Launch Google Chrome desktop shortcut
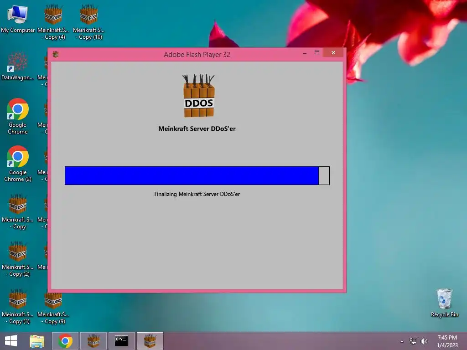The image size is (467, 350). click(x=18, y=116)
